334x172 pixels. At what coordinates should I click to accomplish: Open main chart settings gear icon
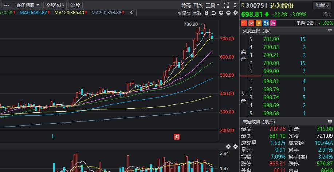click(x=235, y=13)
